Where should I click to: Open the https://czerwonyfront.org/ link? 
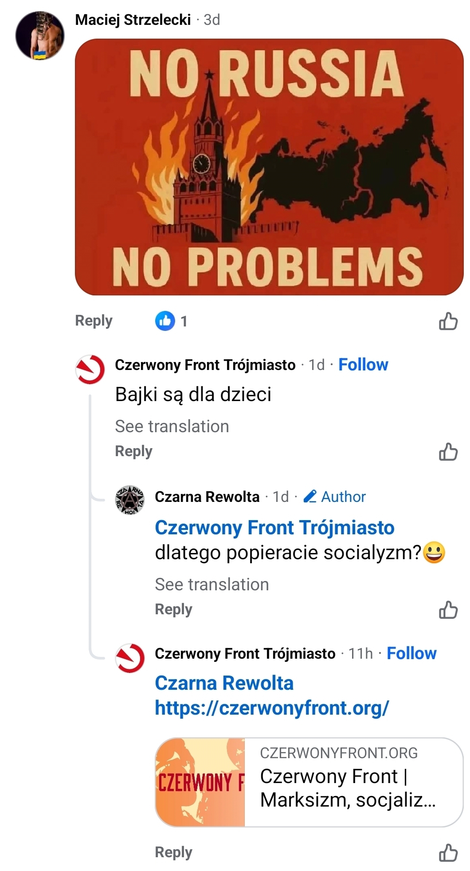click(272, 708)
